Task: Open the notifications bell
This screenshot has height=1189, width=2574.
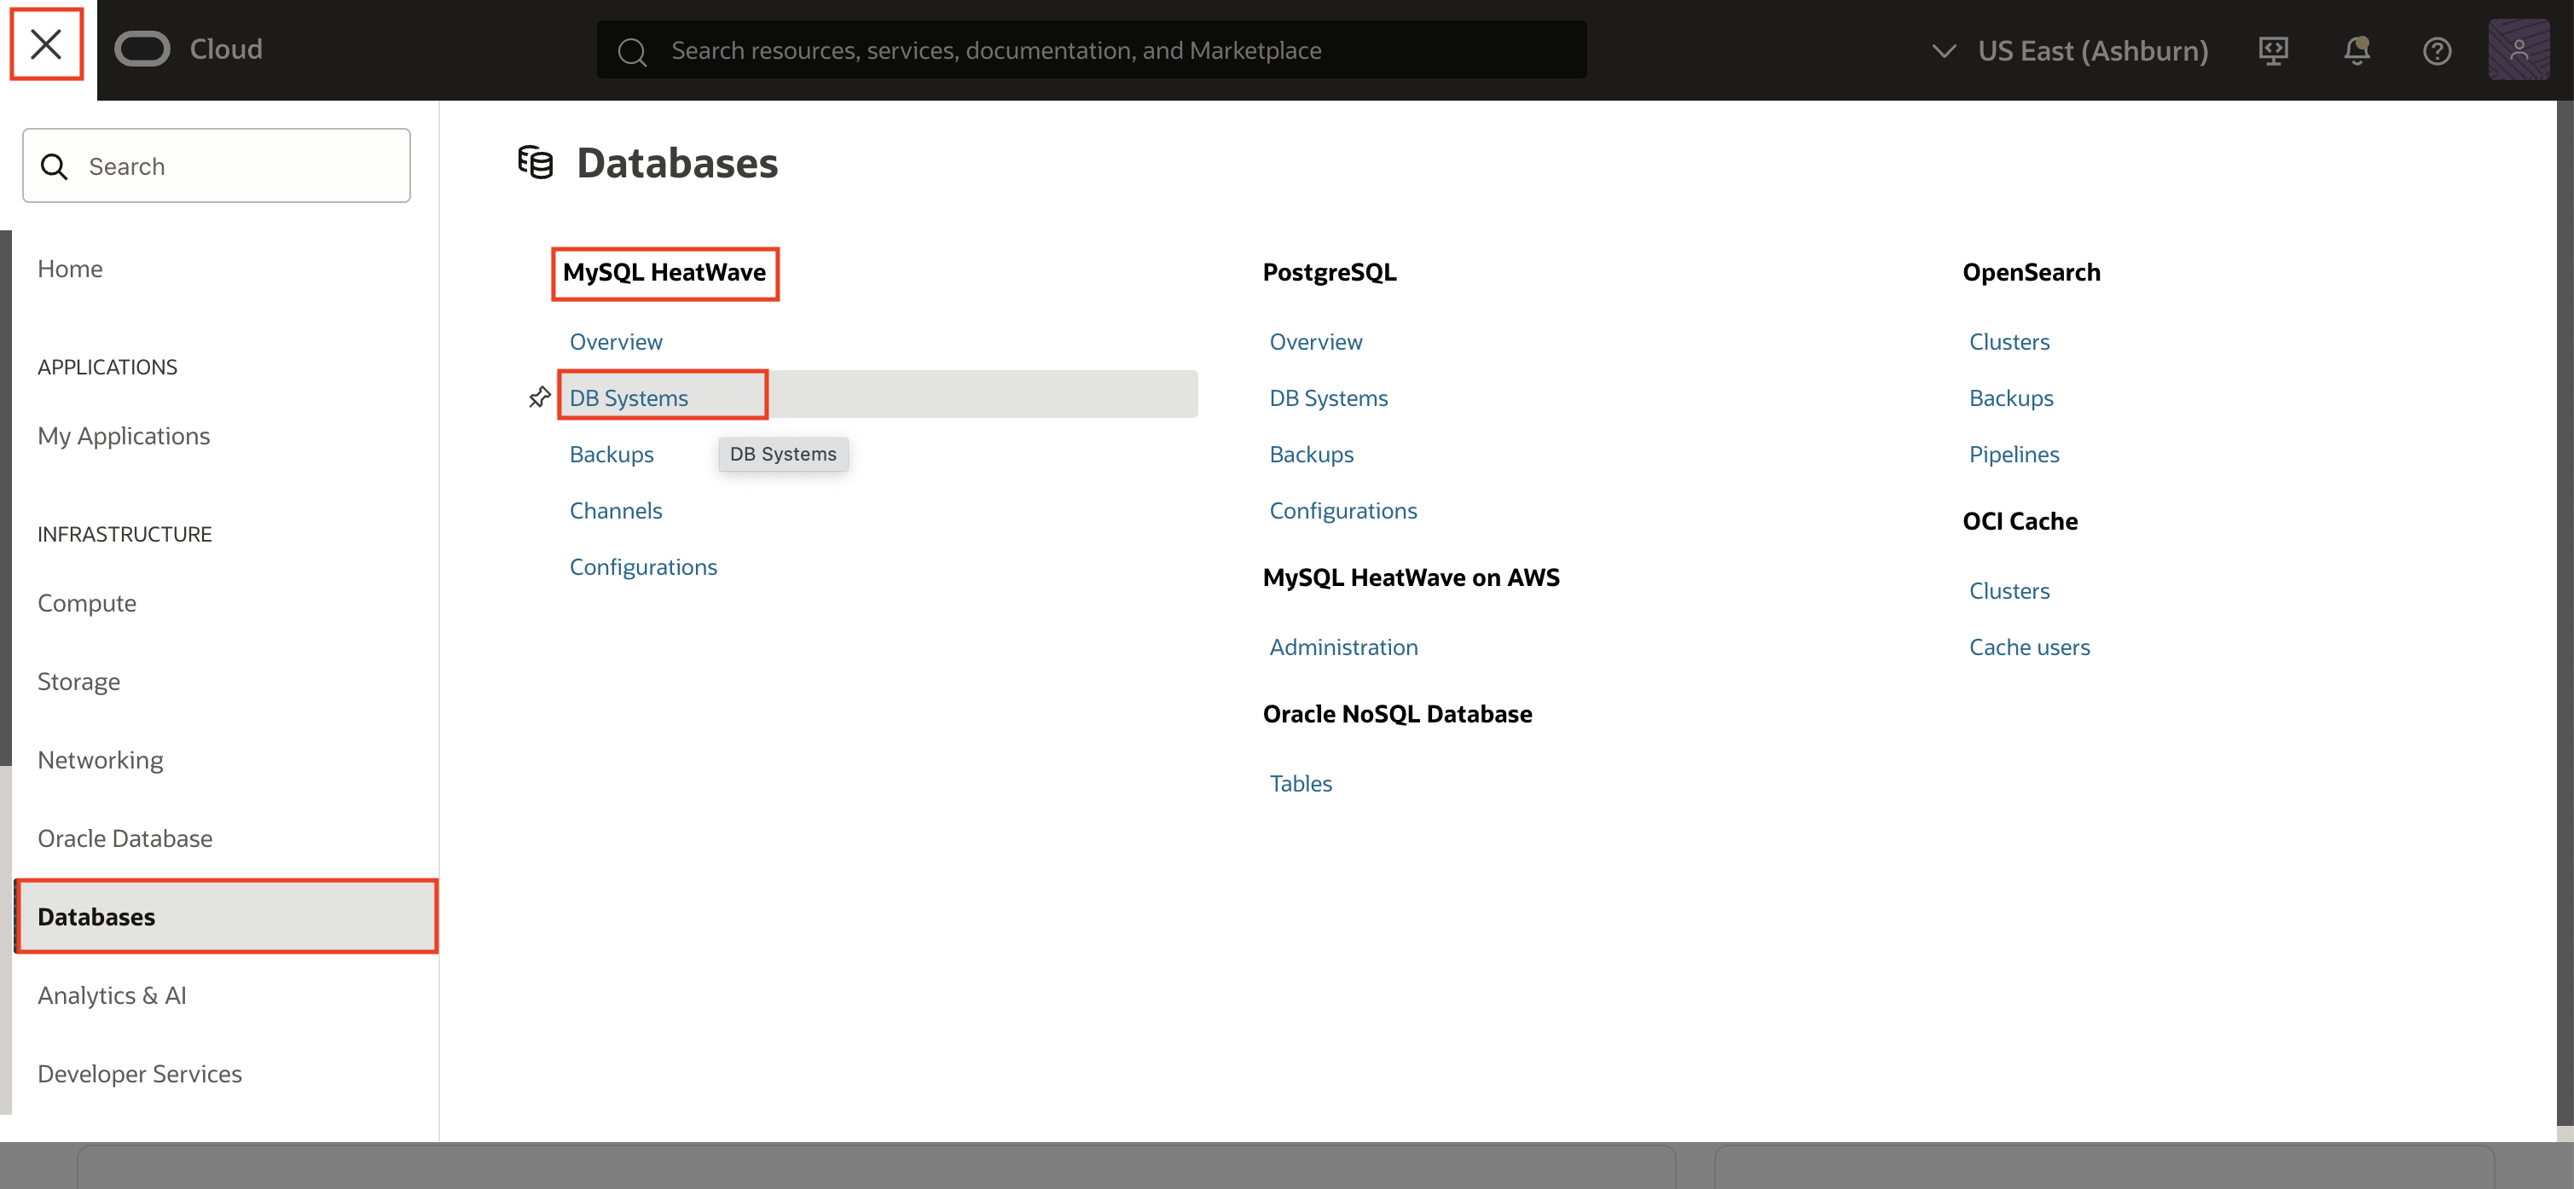Action: [2357, 50]
